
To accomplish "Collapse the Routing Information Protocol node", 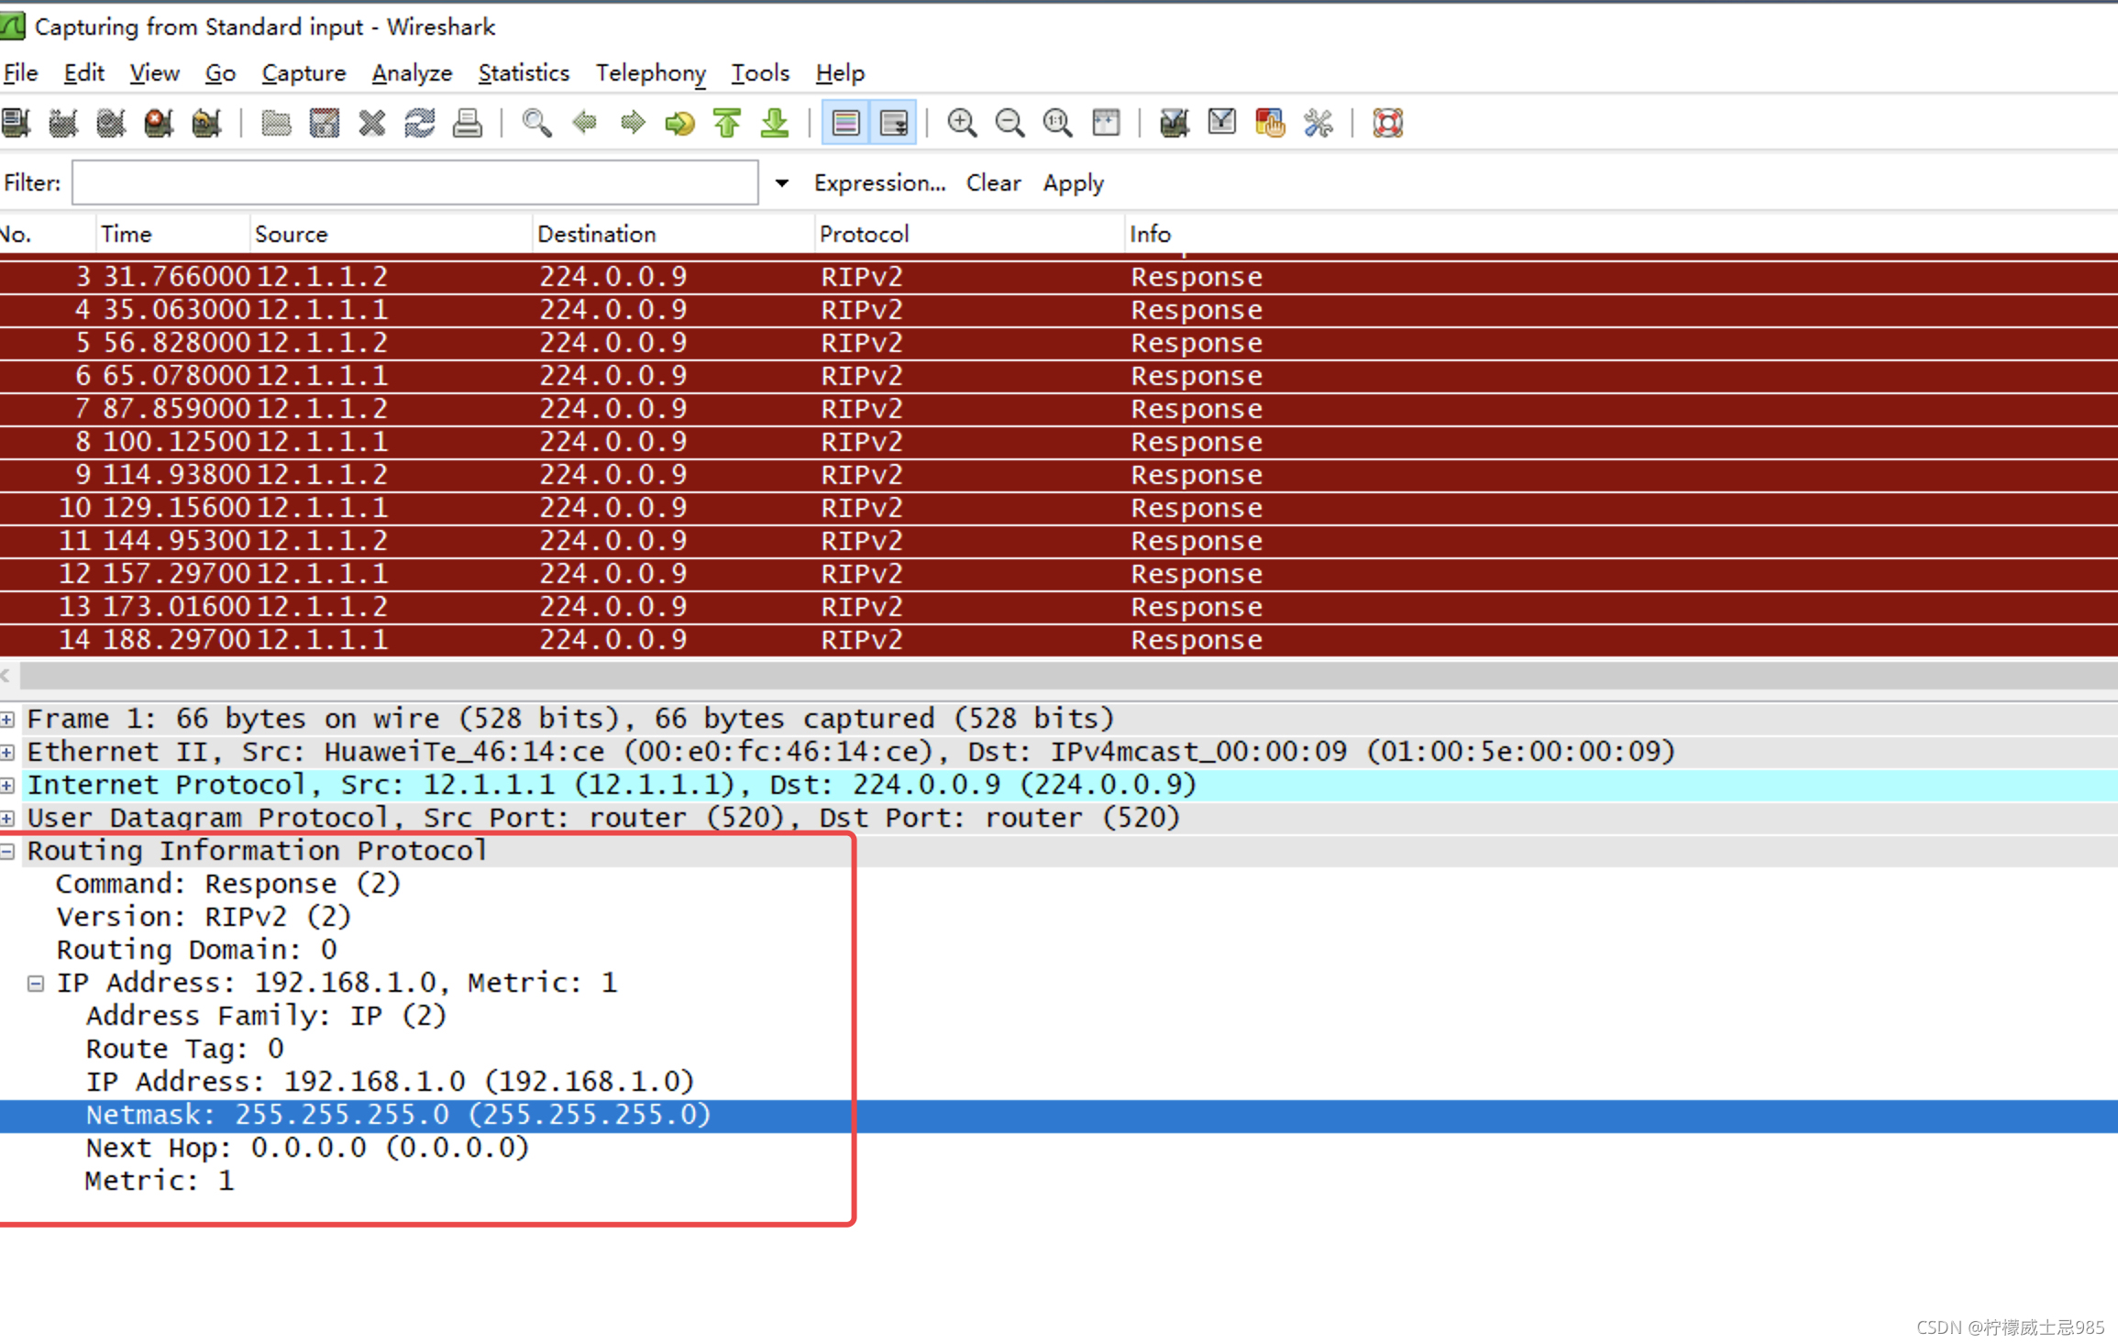I will click(8, 852).
